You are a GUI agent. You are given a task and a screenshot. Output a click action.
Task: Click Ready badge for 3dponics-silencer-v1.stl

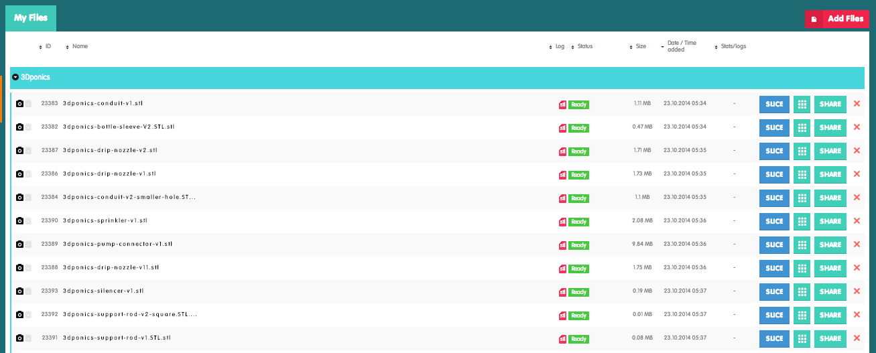tap(578, 292)
